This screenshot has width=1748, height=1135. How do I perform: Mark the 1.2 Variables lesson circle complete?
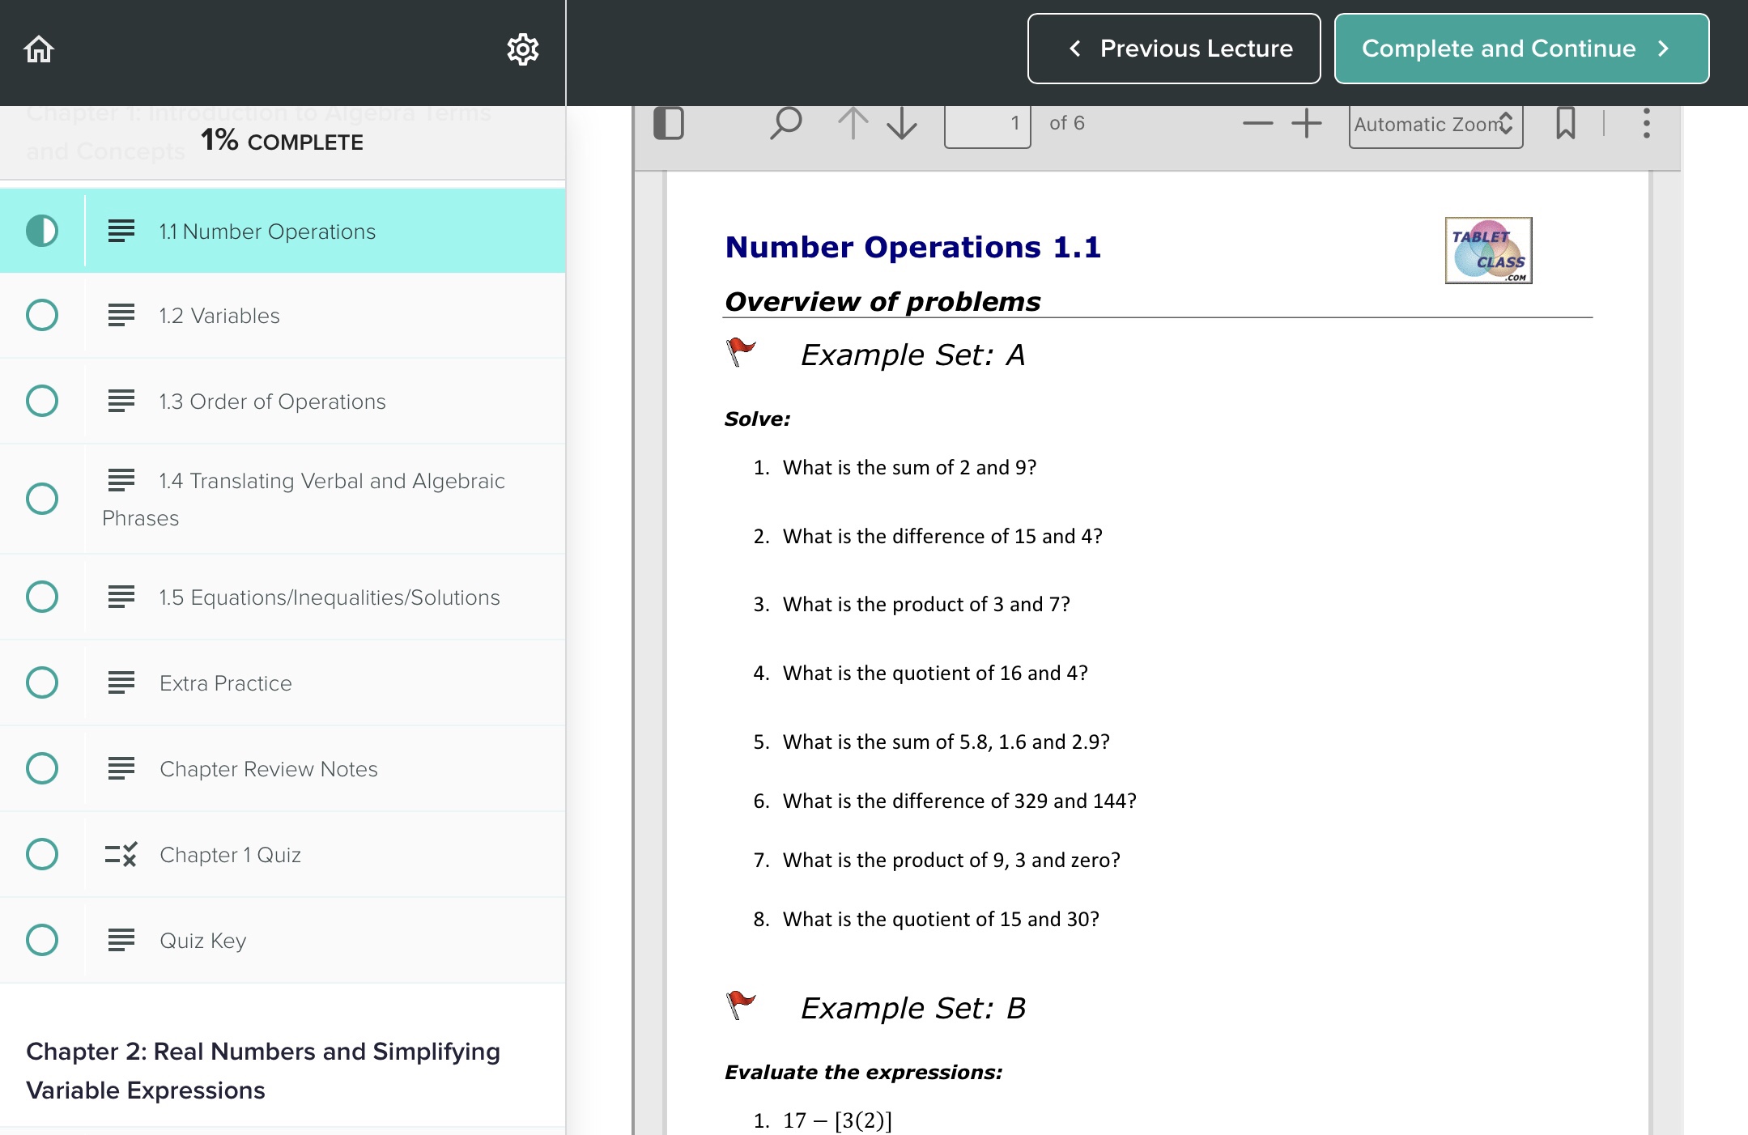click(43, 316)
